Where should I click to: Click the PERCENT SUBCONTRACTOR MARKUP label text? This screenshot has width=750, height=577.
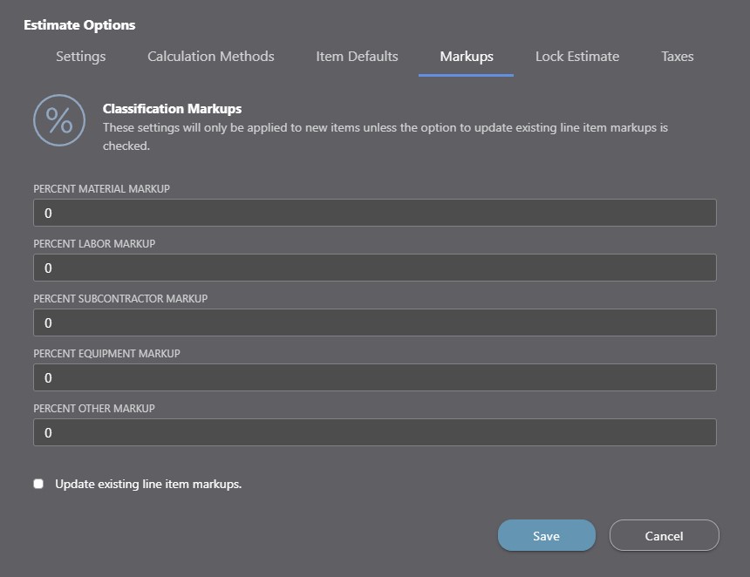point(120,298)
